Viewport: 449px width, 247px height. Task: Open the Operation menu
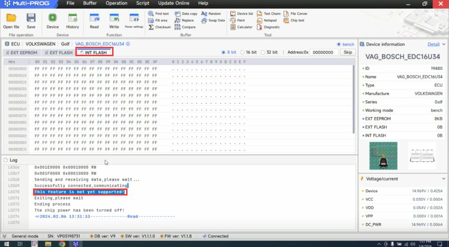coord(116,3)
